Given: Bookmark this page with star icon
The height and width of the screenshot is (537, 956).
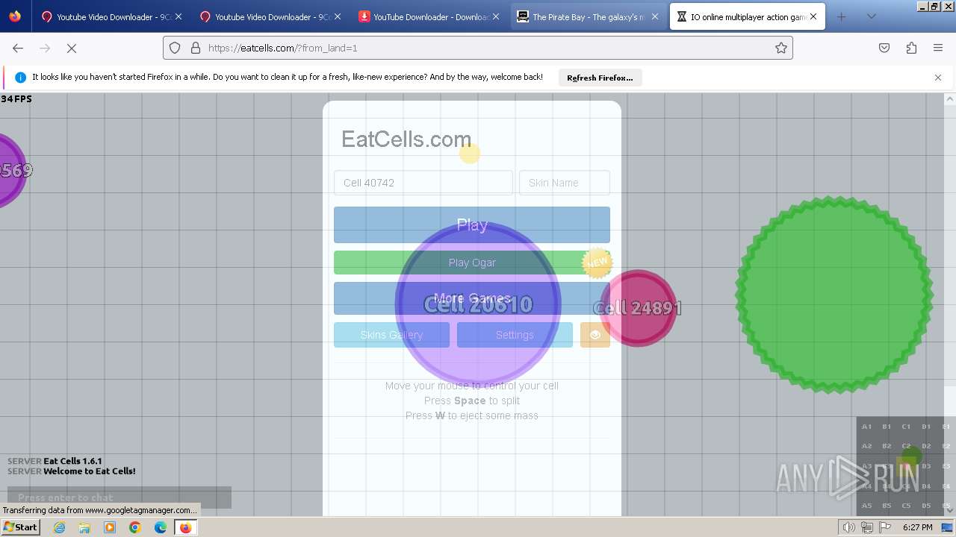Looking at the screenshot, I should coord(781,48).
